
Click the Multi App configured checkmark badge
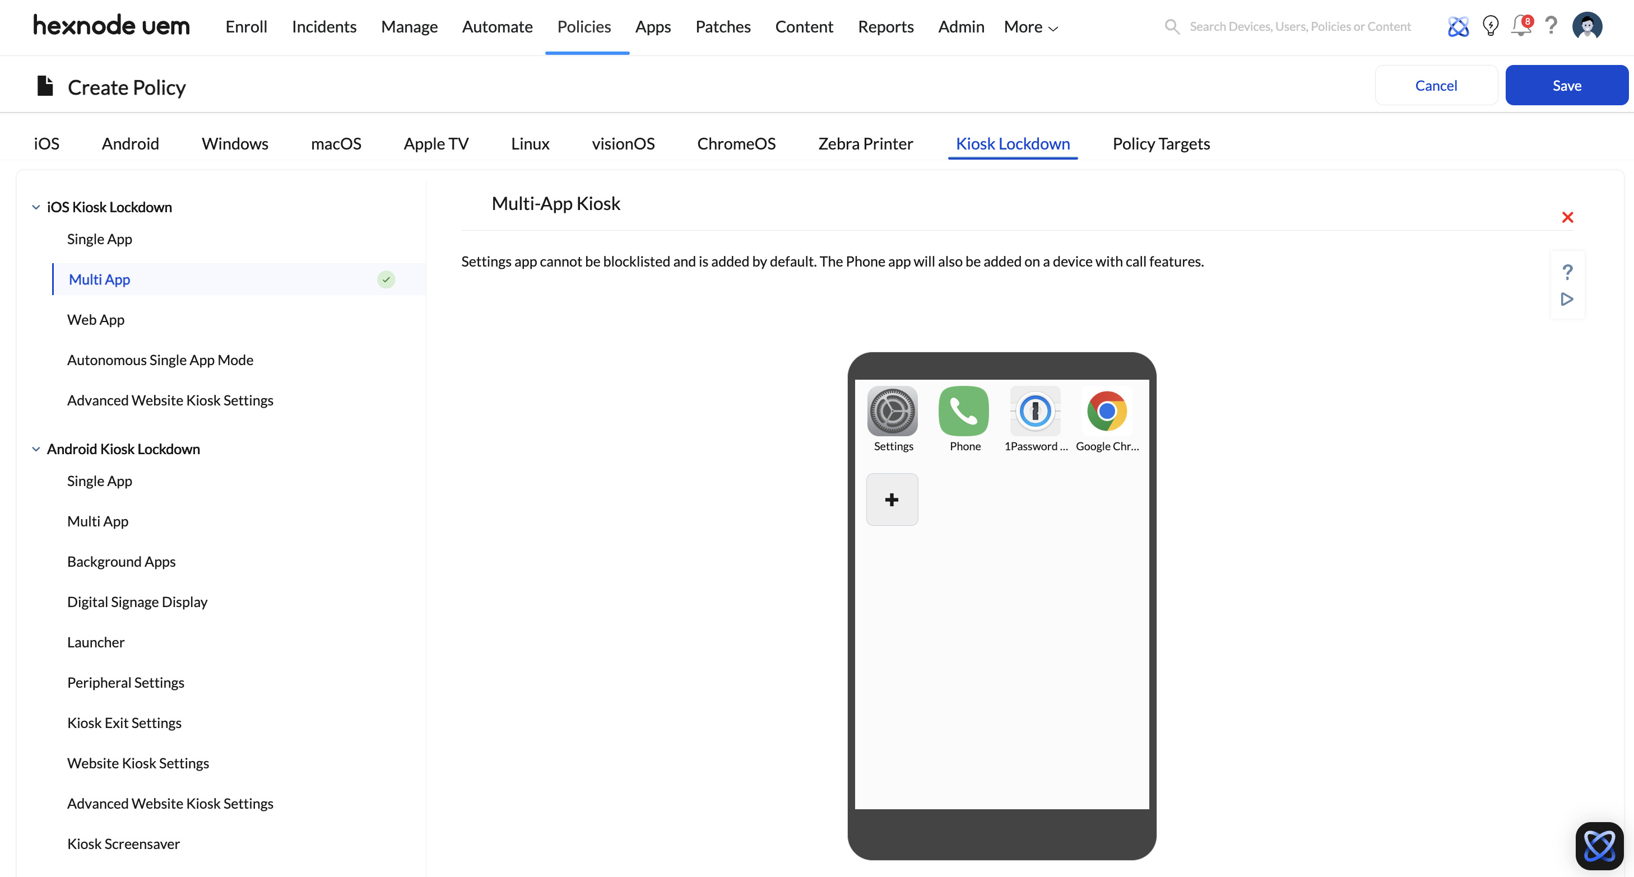click(386, 279)
